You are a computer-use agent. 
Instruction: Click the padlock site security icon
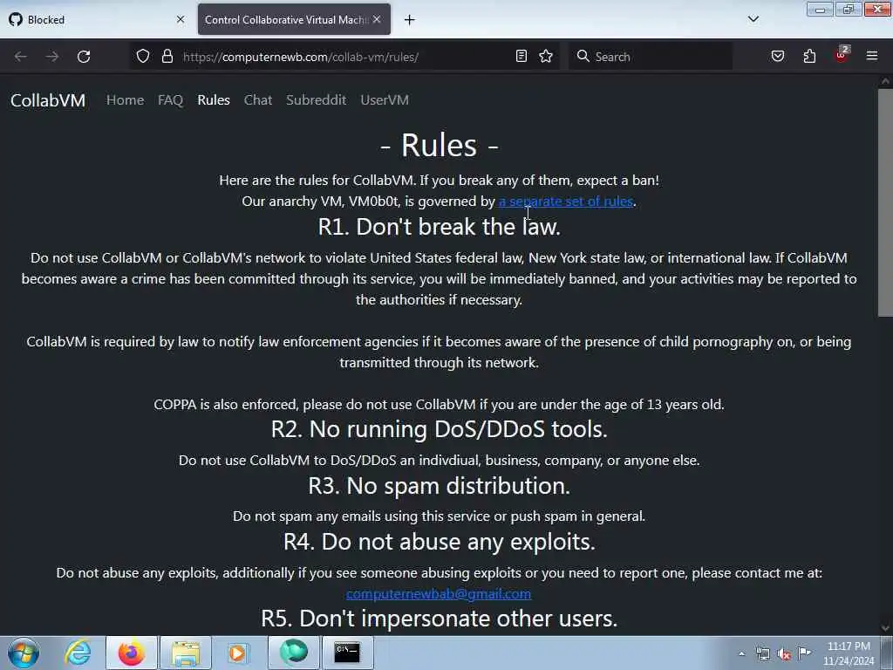(167, 57)
